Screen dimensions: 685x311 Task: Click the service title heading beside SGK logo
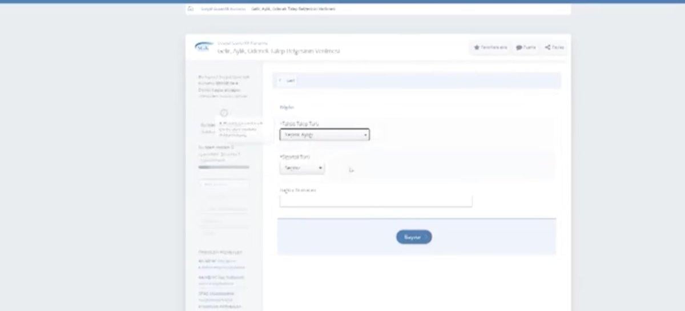point(279,51)
